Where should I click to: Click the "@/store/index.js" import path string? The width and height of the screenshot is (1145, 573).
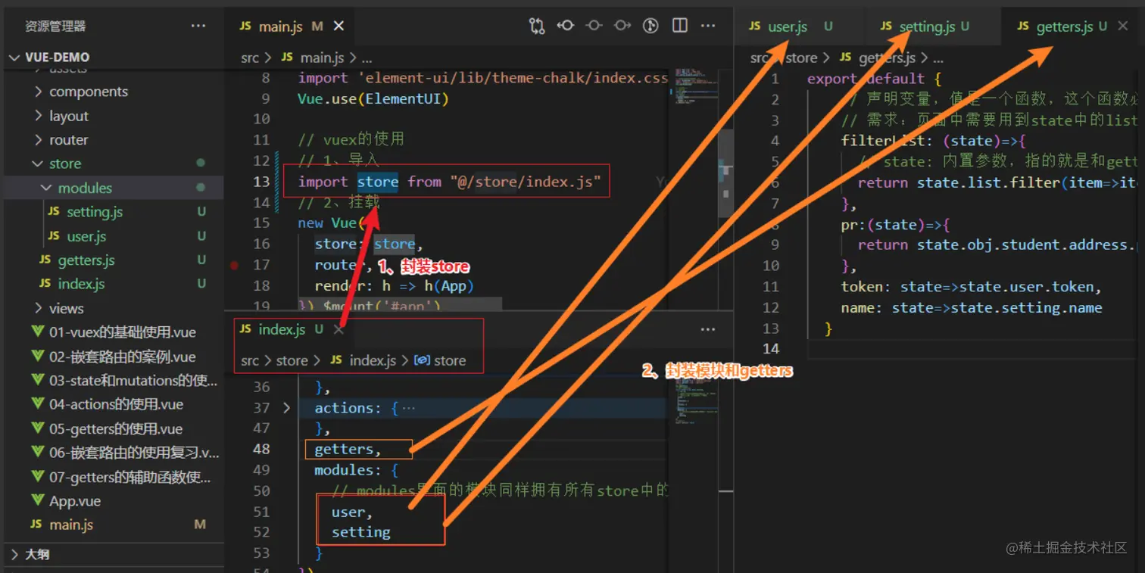(525, 182)
